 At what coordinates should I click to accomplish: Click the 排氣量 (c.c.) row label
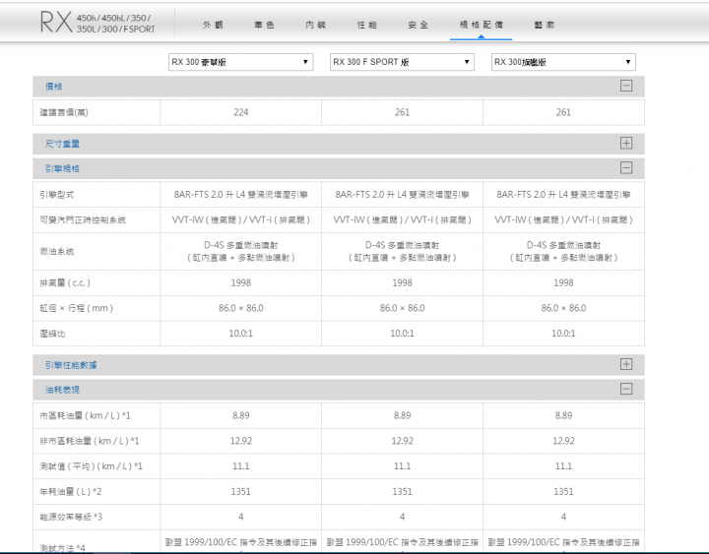tap(65, 282)
